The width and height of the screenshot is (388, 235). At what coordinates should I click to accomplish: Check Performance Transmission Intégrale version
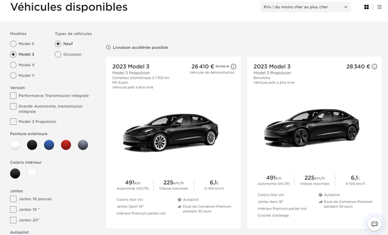tap(13, 95)
